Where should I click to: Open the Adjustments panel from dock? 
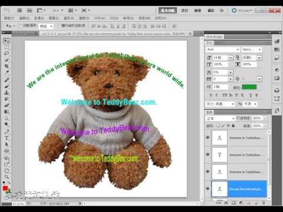277,69
